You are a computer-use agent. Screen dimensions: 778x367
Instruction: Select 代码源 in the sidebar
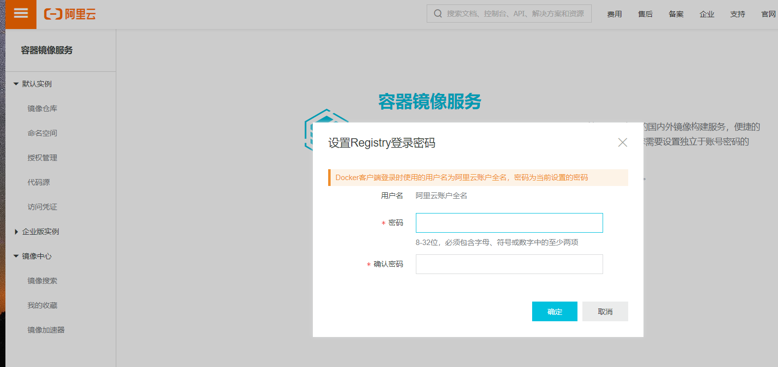coord(38,183)
